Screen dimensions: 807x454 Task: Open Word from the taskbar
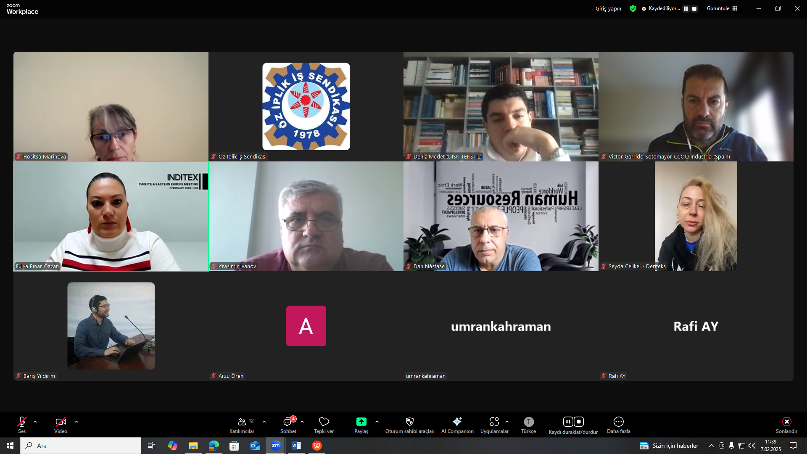(296, 446)
